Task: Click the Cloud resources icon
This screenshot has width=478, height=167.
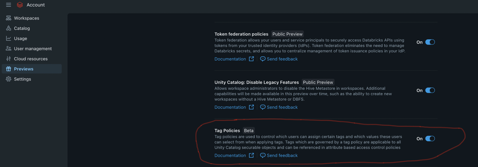Action: coord(9,59)
